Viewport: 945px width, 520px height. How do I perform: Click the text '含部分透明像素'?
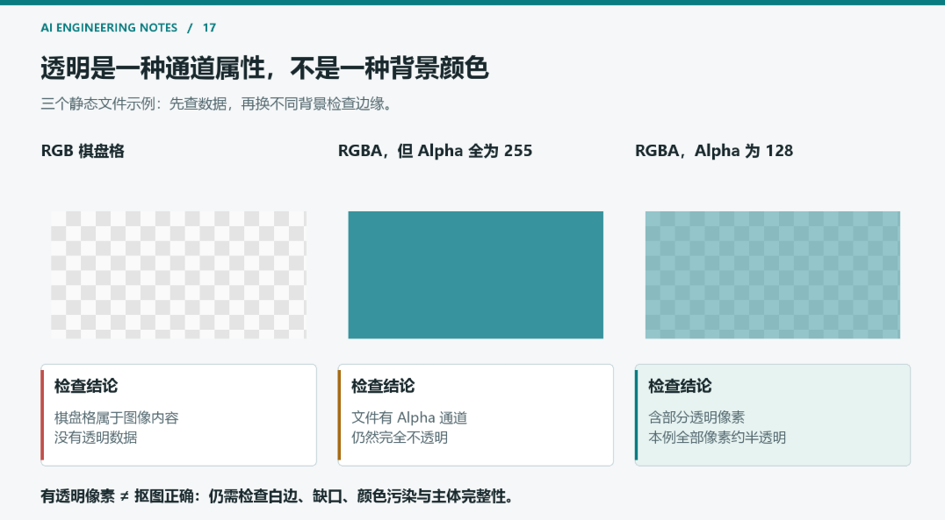point(696,417)
